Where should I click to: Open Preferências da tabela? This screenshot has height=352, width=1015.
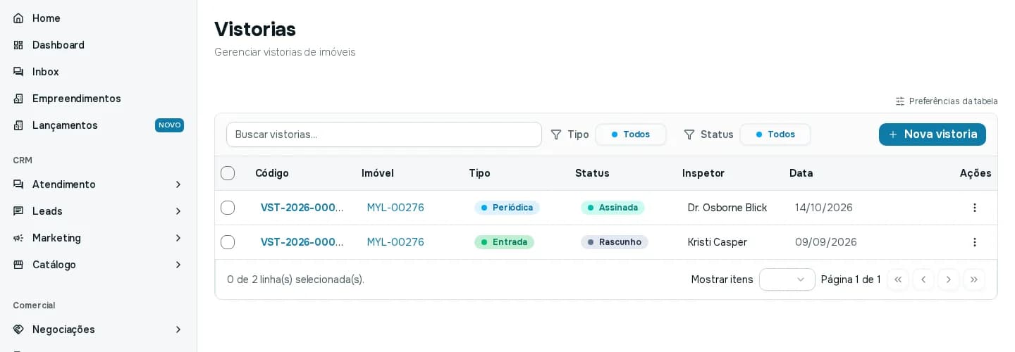(947, 101)
